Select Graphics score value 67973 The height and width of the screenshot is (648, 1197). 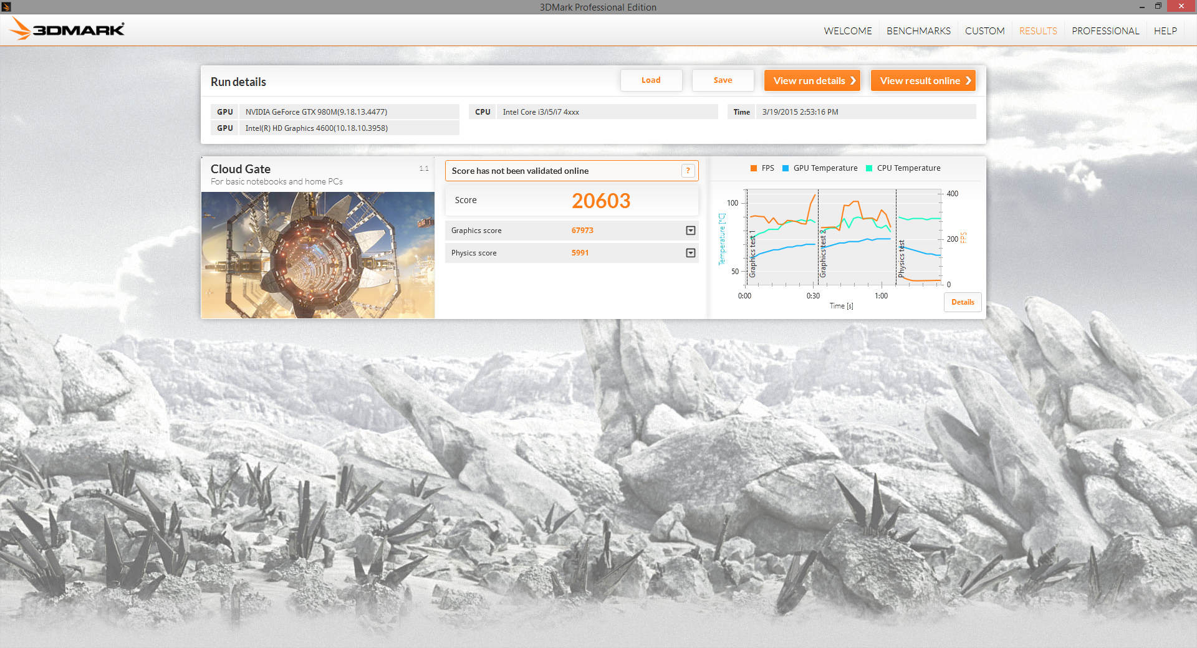(582, 231)
